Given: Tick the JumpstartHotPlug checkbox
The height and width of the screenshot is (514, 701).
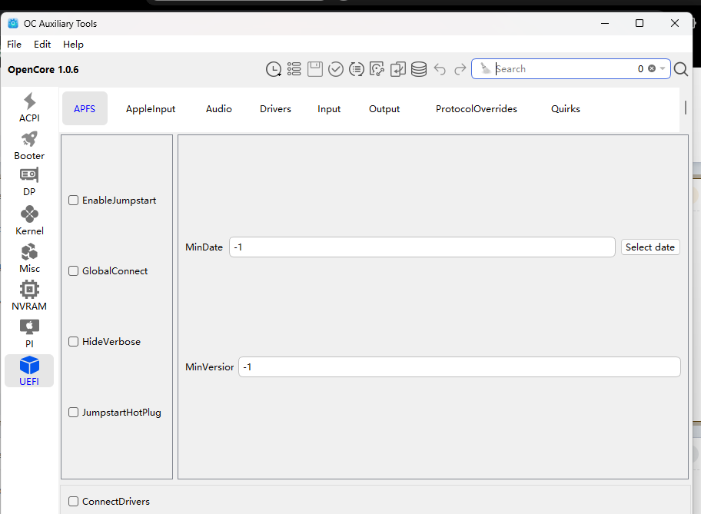Looking at the screenshot, I should click(x=74, y=413).
